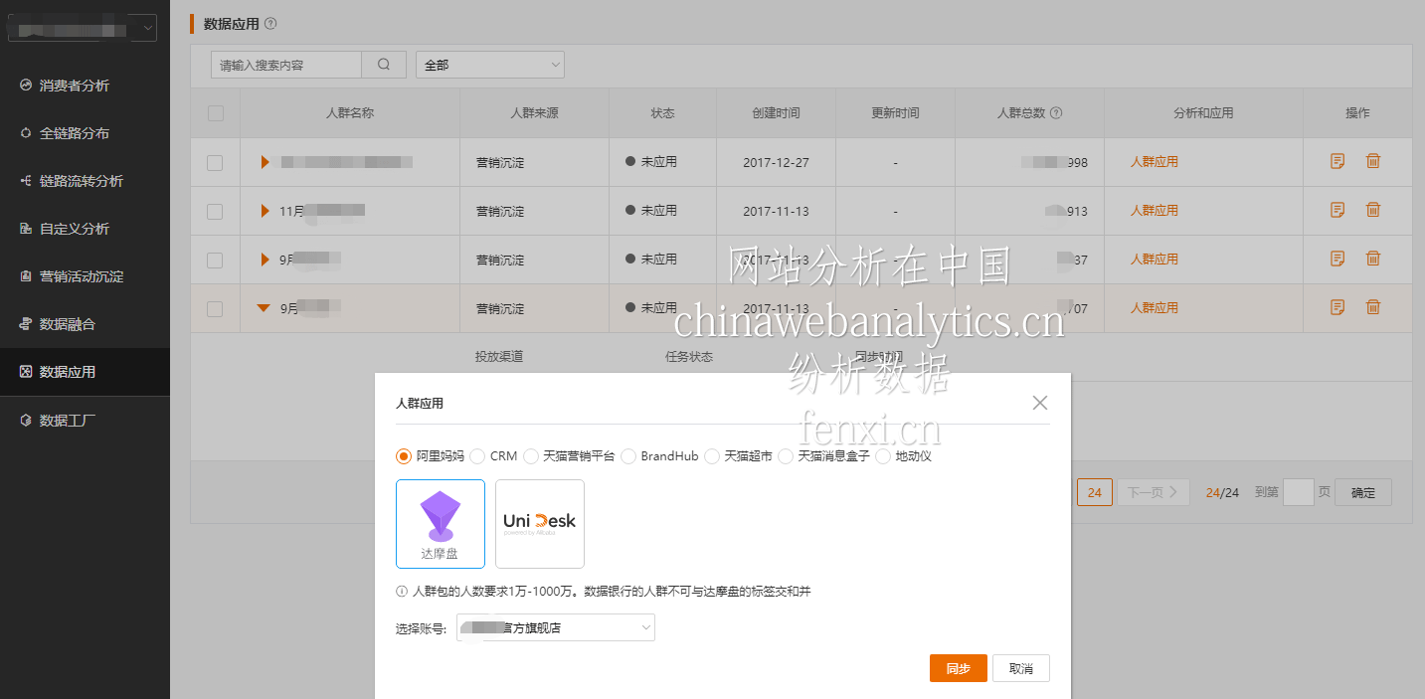Click the delete trash icon in first row
This screenshot has width=1425, height=699.
click(1372, 161)
